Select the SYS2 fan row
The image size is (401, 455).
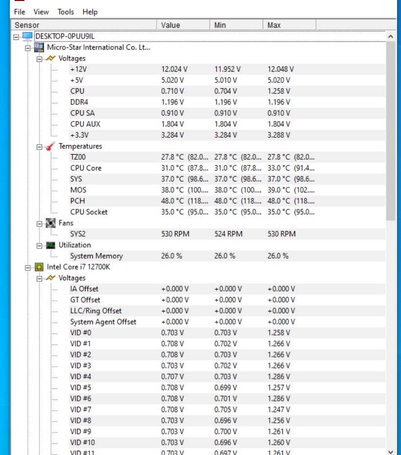coord(227,234)
